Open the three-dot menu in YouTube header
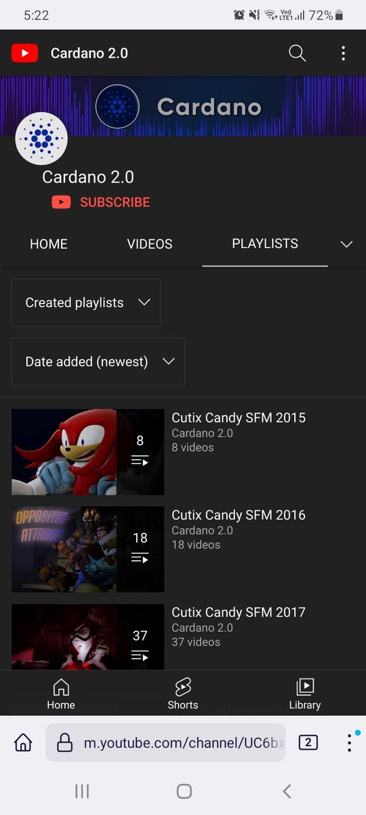This screenshot has height=815, width=366. click(343, 53)
